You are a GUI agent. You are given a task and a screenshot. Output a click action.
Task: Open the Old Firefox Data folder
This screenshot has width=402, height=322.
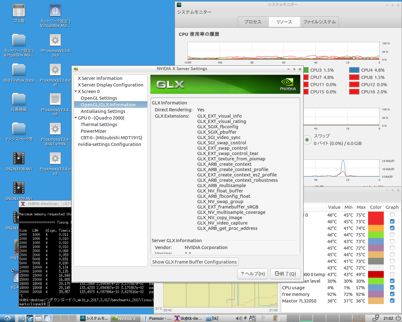coord(19,70)
